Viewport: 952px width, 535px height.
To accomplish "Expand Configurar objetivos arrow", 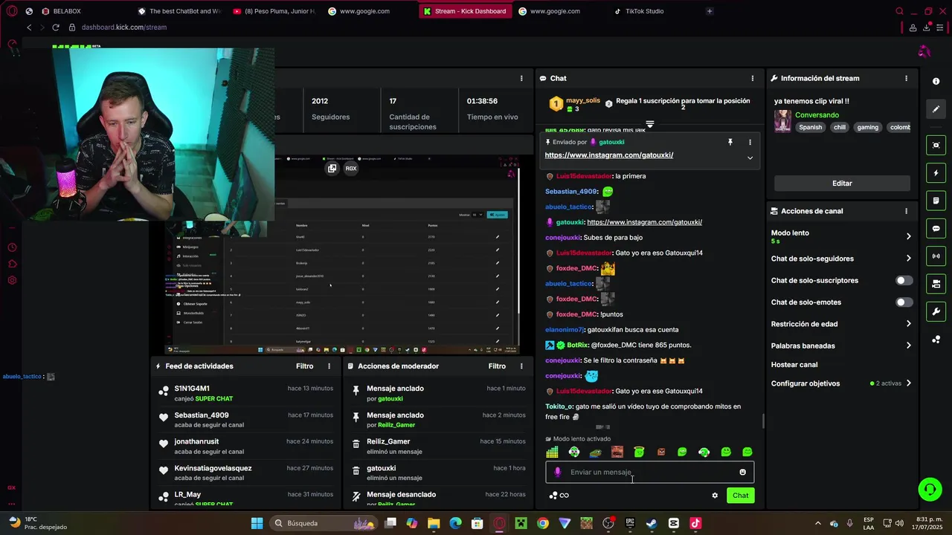I will [908, 383].
